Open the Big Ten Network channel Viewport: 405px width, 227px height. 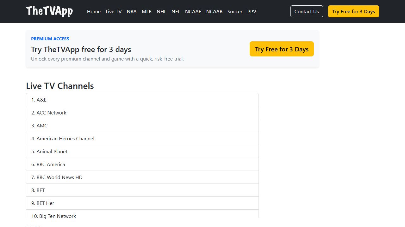142,214
